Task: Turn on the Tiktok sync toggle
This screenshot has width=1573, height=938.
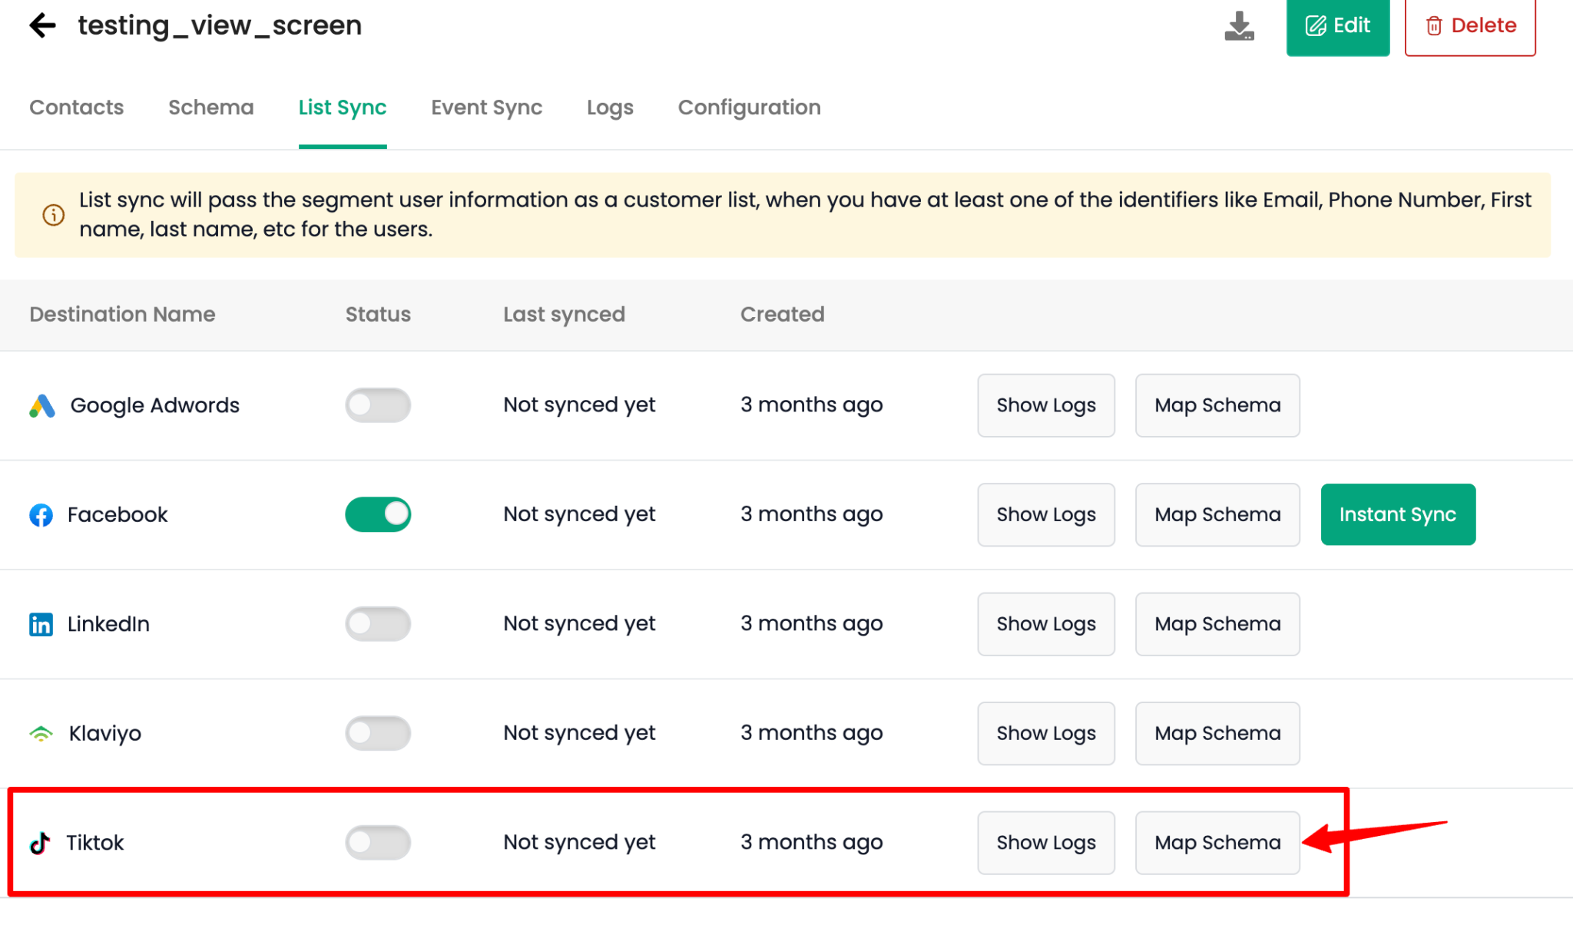Action: 378,843
